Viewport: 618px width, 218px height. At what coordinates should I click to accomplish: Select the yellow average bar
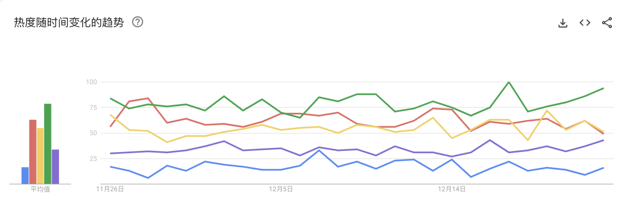[x=40, y=156]
